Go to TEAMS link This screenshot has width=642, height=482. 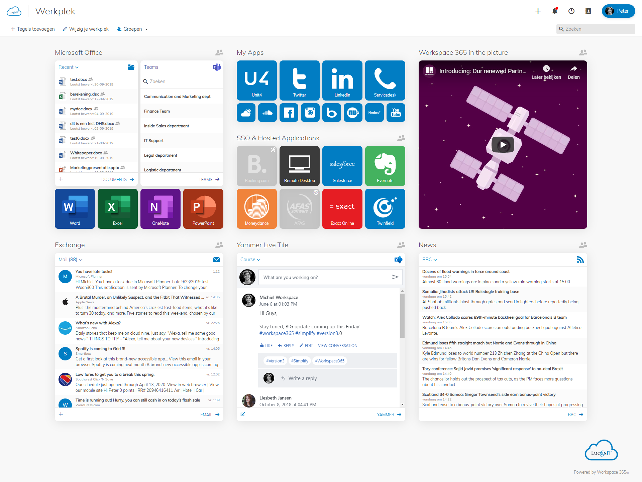(209, 179)
